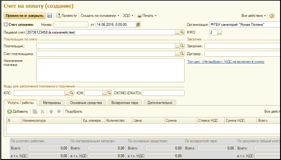The image size is (281, 160).
Task: Click magnifier icon beside Плательщик field
Action: (x=182, y=46)
